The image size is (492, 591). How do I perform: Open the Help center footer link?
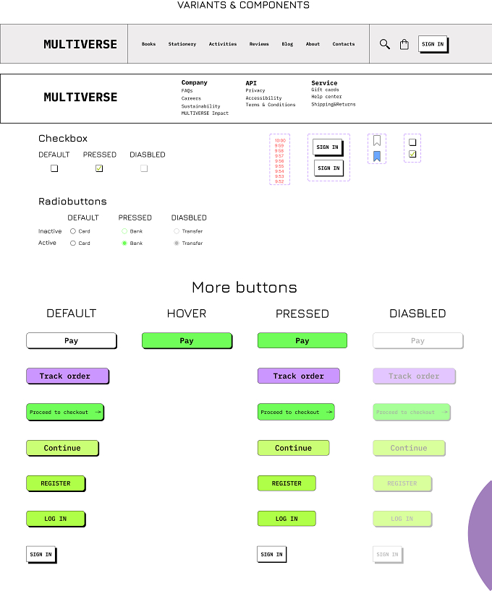tap(326, 97)
